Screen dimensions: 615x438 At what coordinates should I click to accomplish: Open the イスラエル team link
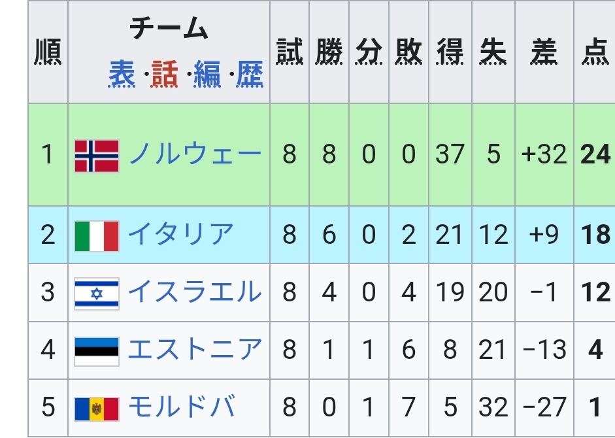(x=195, y=292)
